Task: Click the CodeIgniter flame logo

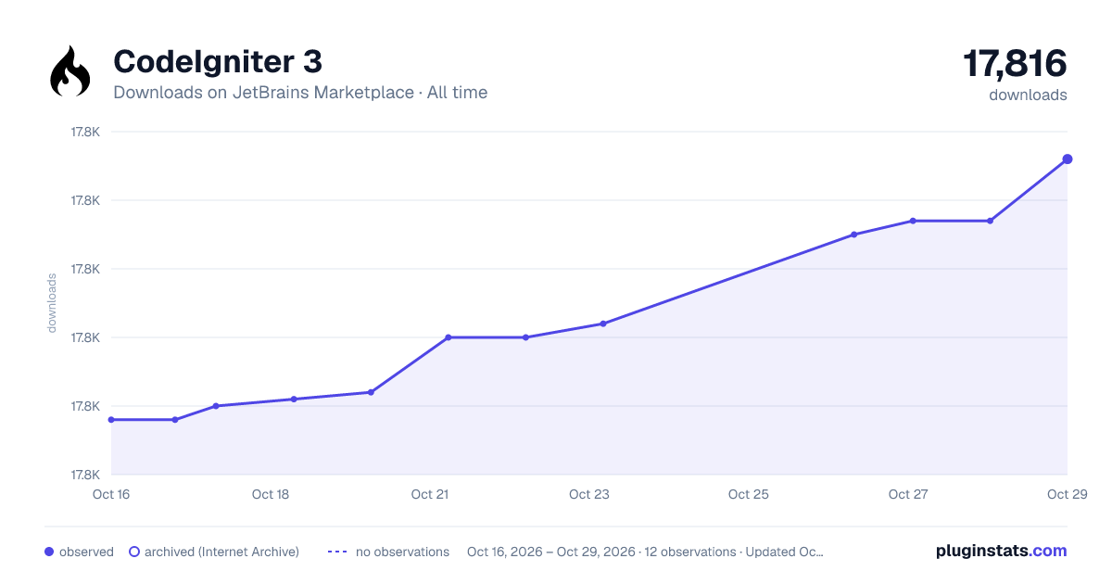Action: (70, 72)
